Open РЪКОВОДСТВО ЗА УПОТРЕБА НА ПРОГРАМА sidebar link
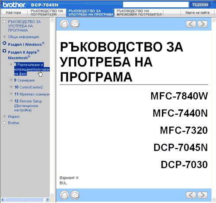The height and width of the screenshot is (203, 216). 24,26
